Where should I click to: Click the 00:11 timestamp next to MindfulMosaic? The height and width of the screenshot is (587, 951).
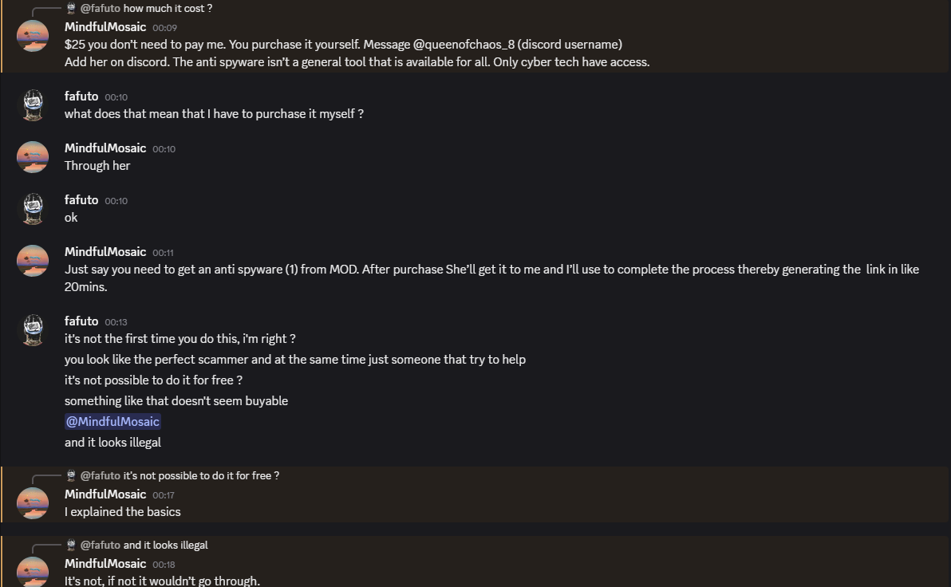pos(163,252)
